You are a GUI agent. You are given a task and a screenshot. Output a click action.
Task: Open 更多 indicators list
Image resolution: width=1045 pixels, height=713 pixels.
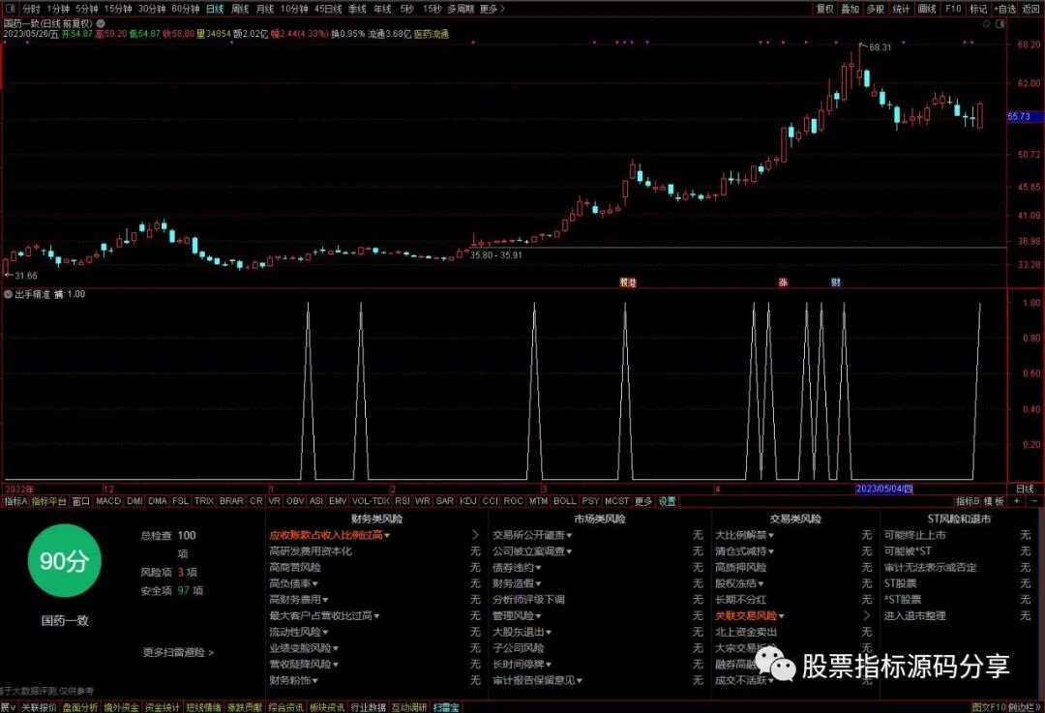coord(643,501)
